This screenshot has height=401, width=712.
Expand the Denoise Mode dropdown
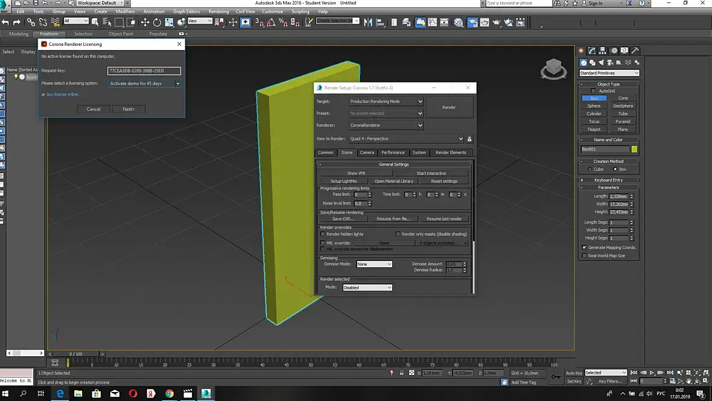click(x=374, y=264)
